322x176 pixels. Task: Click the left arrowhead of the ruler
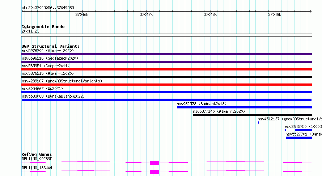pyautogui.click(x=22, y=12)
